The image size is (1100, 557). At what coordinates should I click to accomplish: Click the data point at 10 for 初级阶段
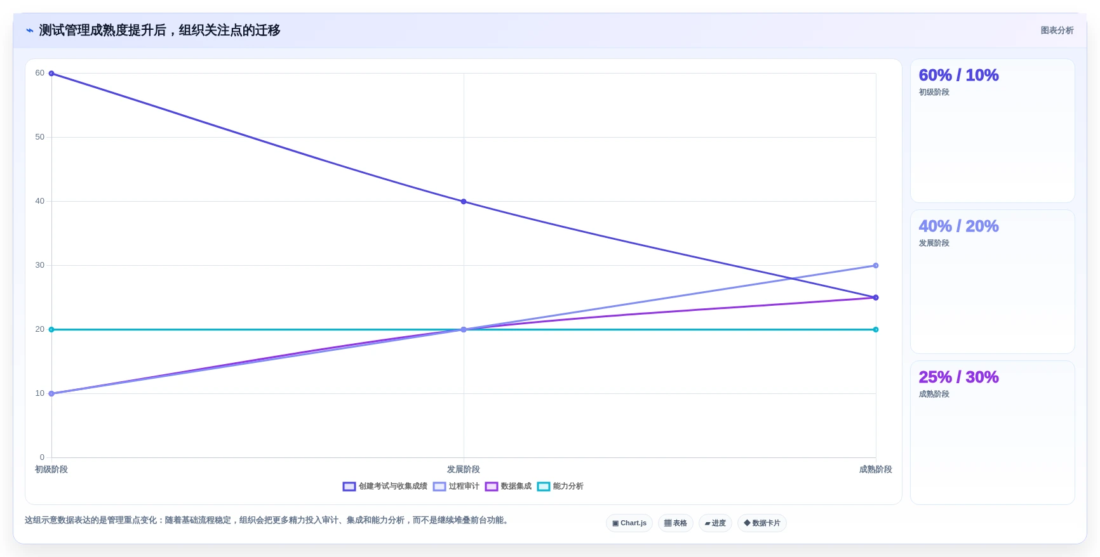click(x=51, y=394)
